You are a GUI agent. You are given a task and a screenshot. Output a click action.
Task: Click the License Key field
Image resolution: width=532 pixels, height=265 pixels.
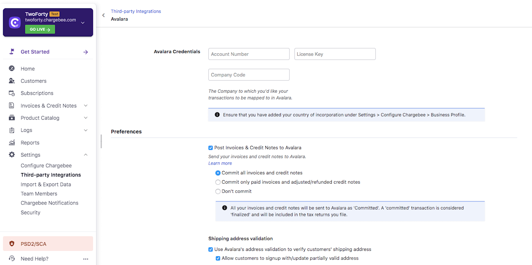pos(335,54)
